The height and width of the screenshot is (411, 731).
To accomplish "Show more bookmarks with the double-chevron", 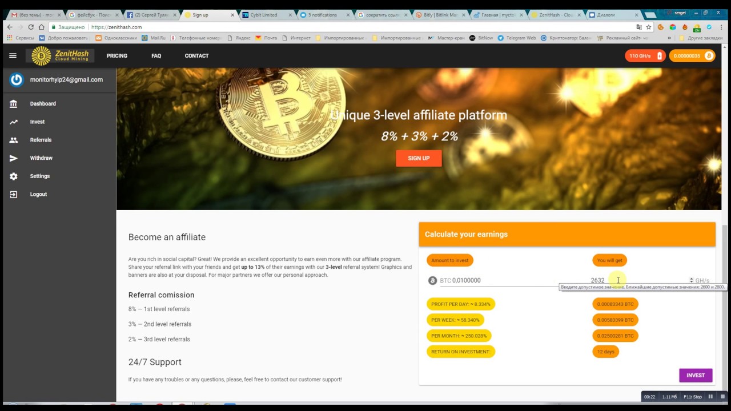I will pos(669,38).
